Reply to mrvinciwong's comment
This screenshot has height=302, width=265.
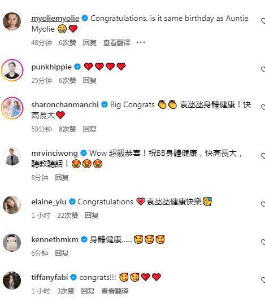62,177
